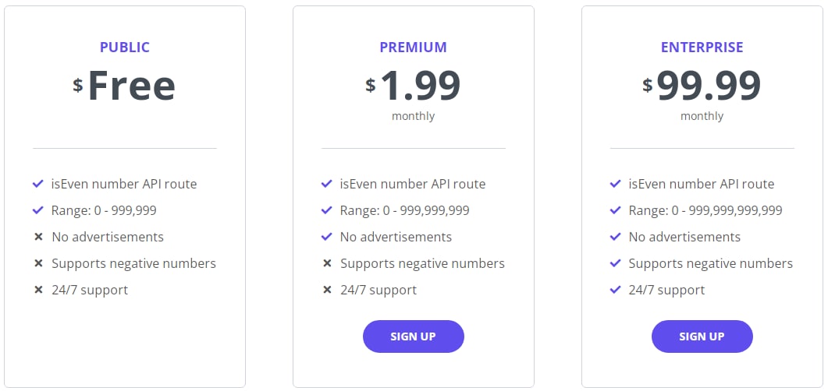Click X icon next to Premium Supports negative numbers

[327, 263]
